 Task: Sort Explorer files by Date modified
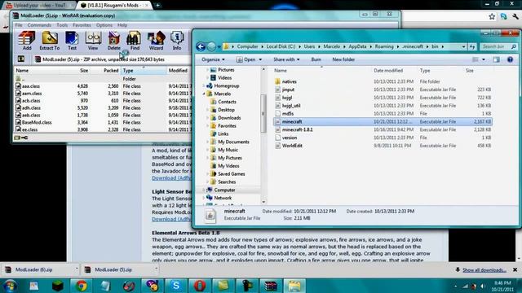[388, 71]
